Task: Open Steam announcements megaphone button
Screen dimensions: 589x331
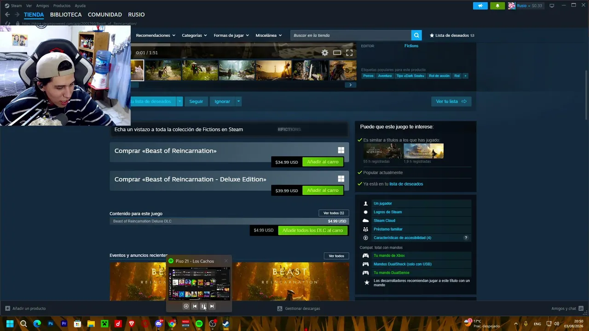Action: click(480, 6)
